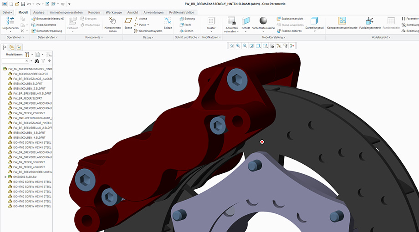The height and width of the screenshot is (232, 419).
Task: Click the Komponentenschnittstelle icon
Action: [x=342, y=21]
